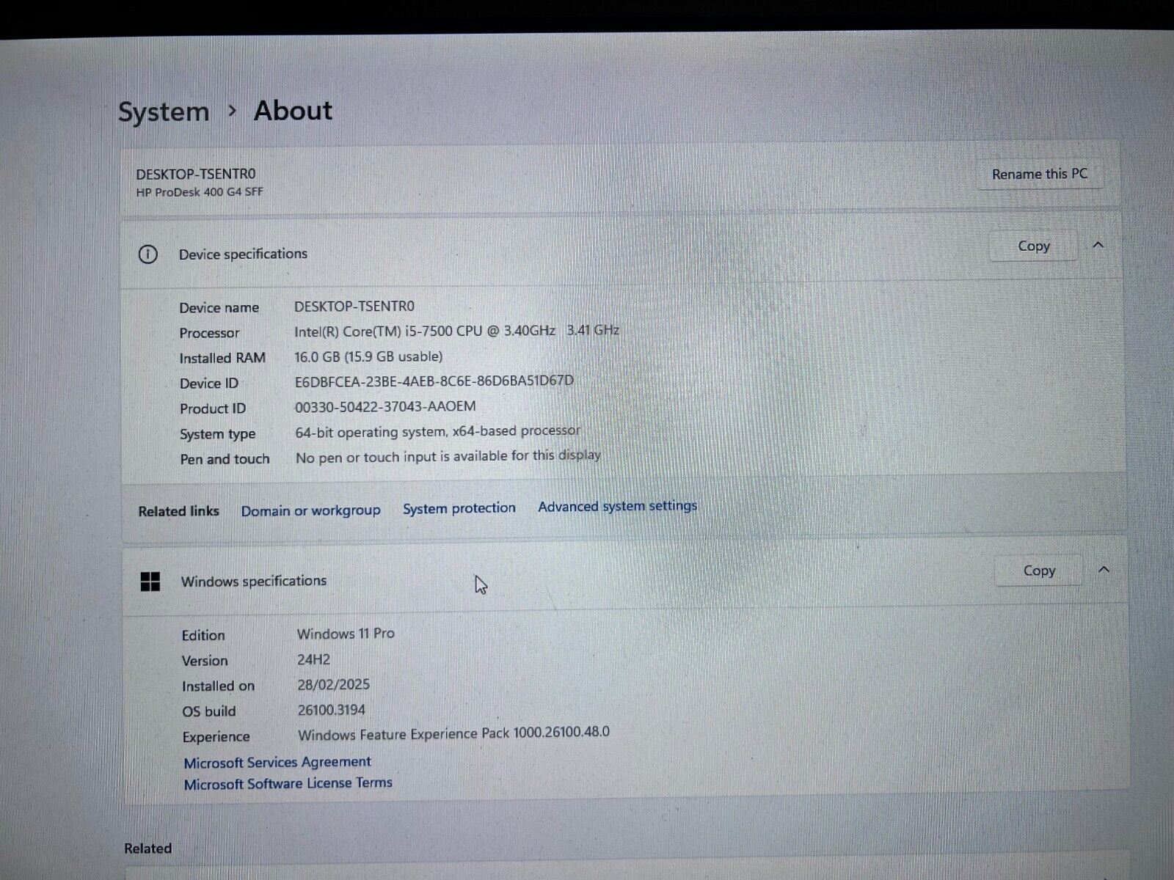Click the Windows logo icon beside Windows specifications
The width and height of the screenshot is (1174, 880).
point(150,582)
